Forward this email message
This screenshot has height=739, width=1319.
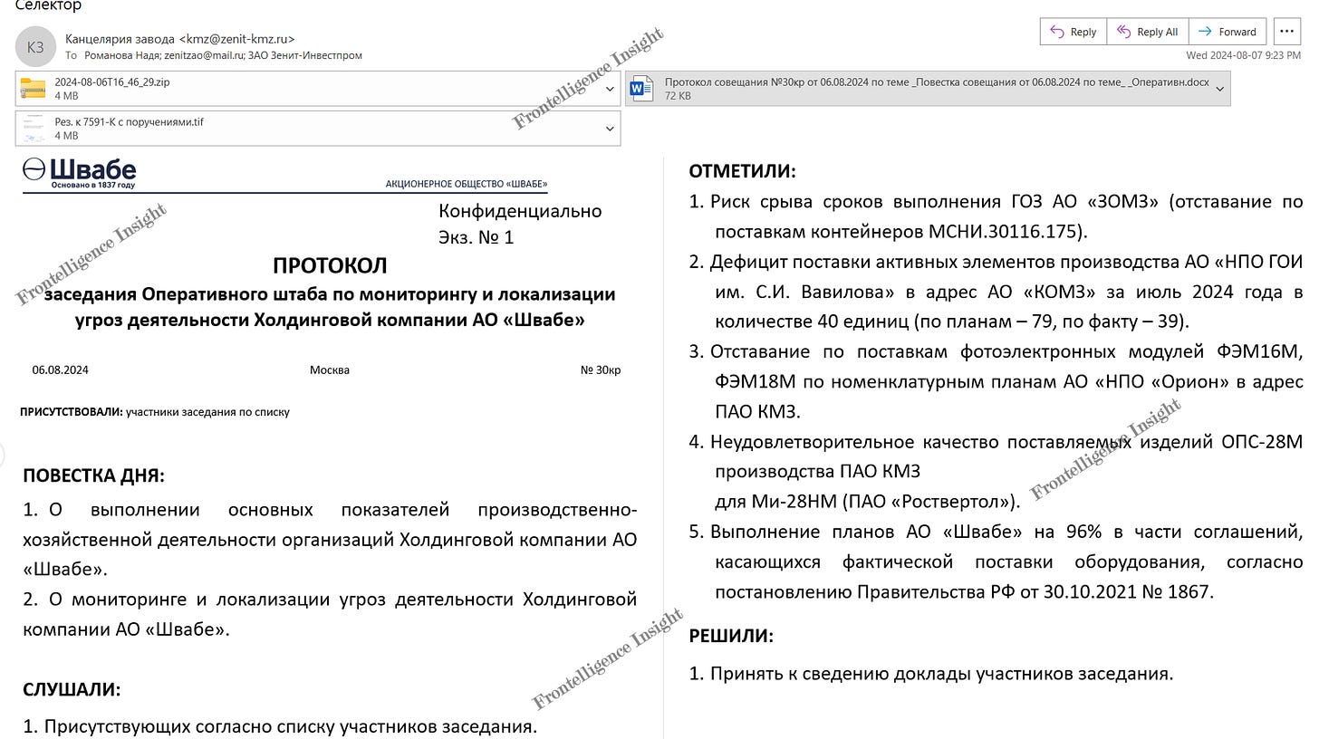1227,32
